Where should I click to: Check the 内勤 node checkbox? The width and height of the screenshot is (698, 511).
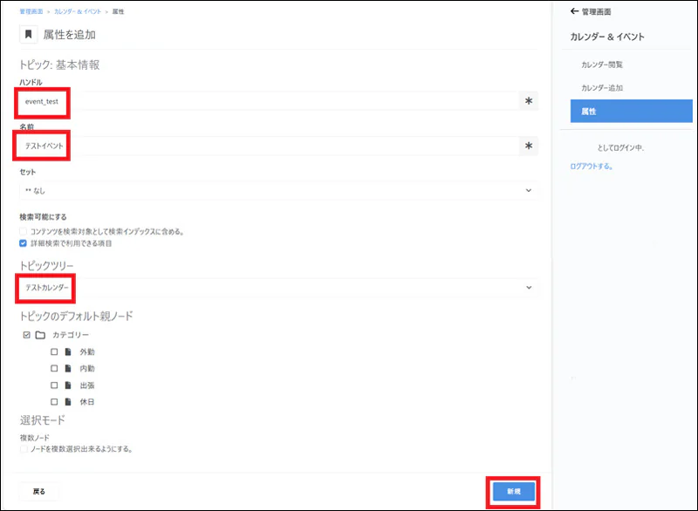[54, 368]
